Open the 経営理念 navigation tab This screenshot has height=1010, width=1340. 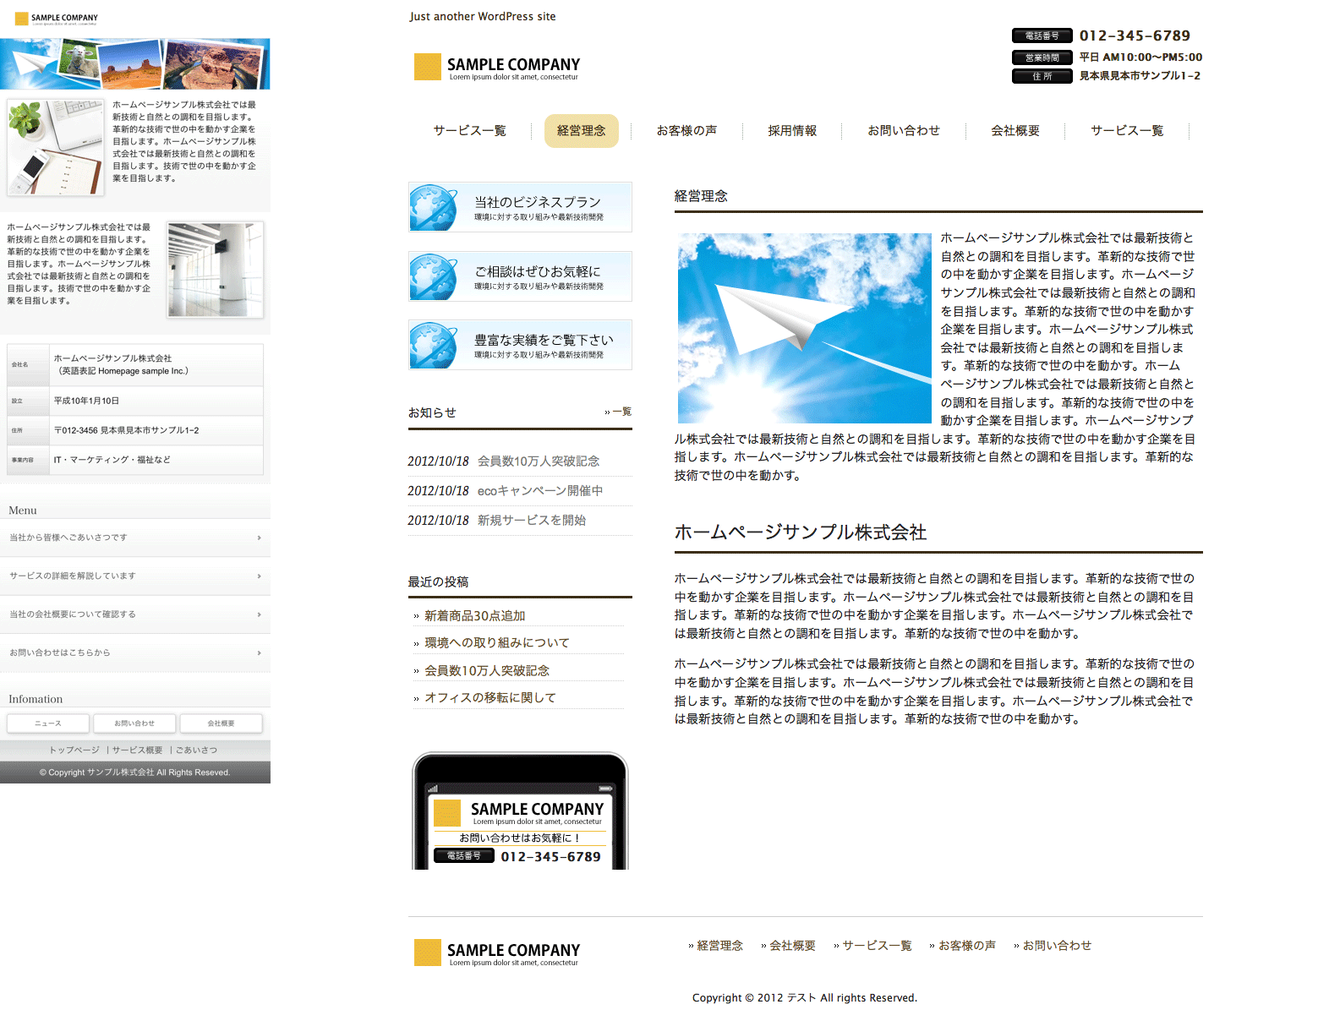pyautogui.click(x=581, y=131)
